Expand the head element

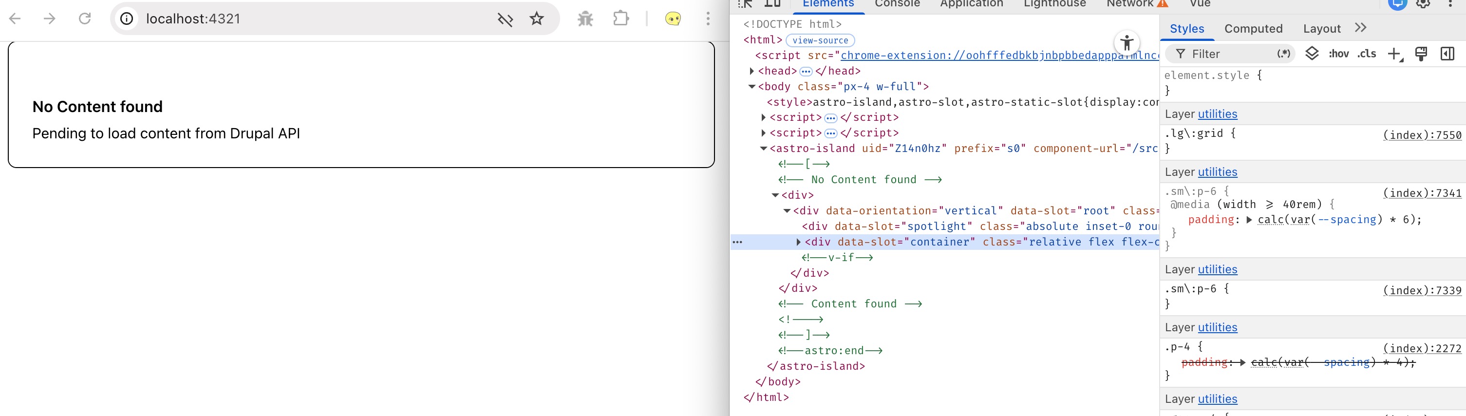click(x=752, y=71)
